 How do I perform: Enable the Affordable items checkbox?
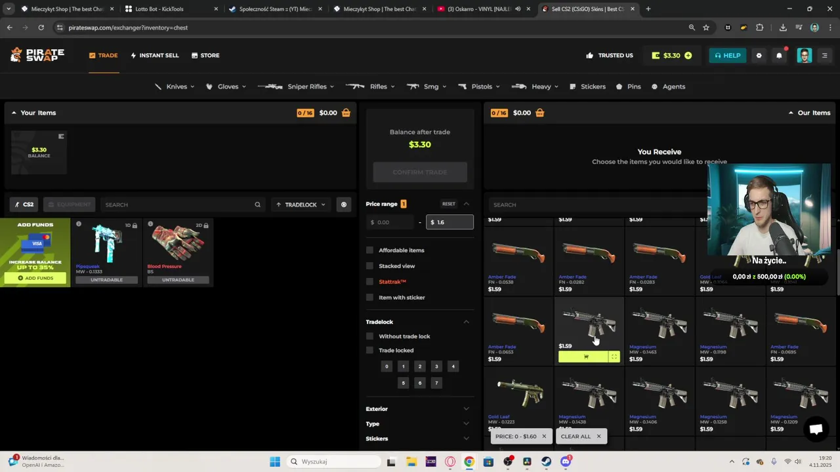(x=369, y=250)
